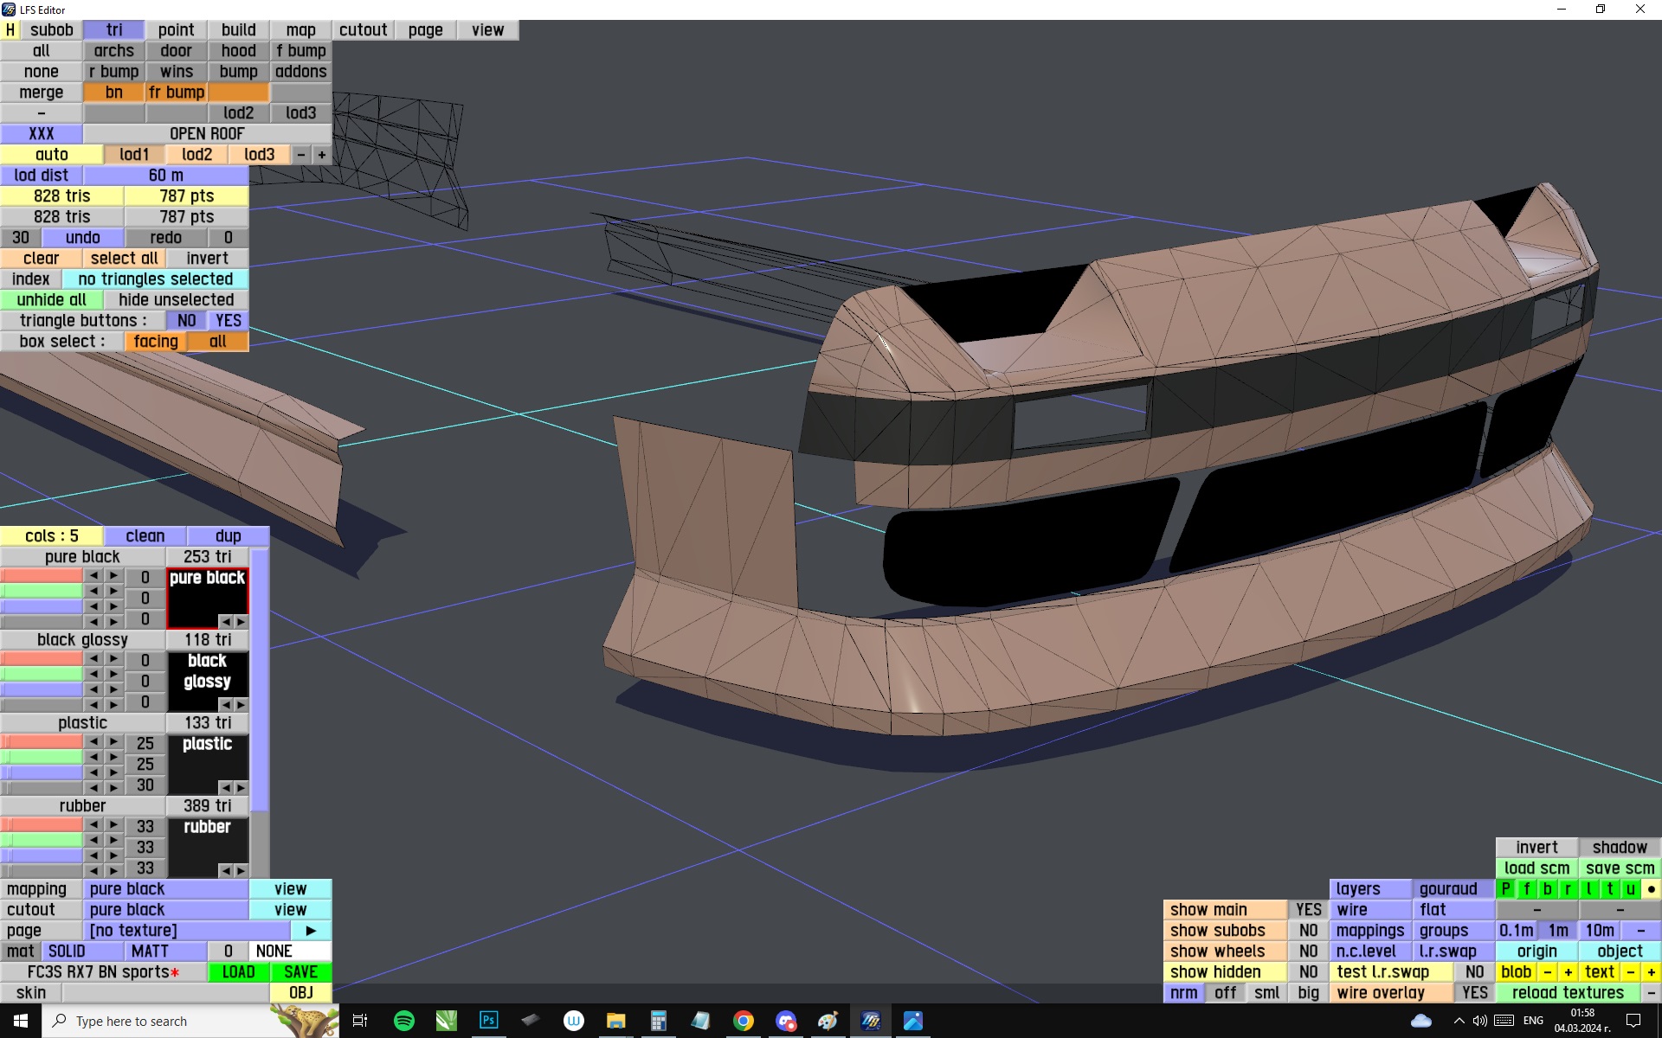
Task: Switch to the point mode tab
Action: tap(176, 29)
